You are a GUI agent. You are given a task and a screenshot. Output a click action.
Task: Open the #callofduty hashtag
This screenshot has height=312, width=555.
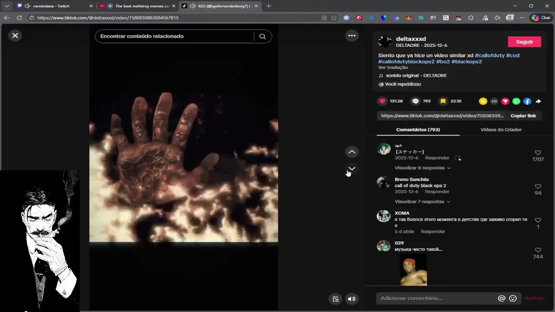490,55
